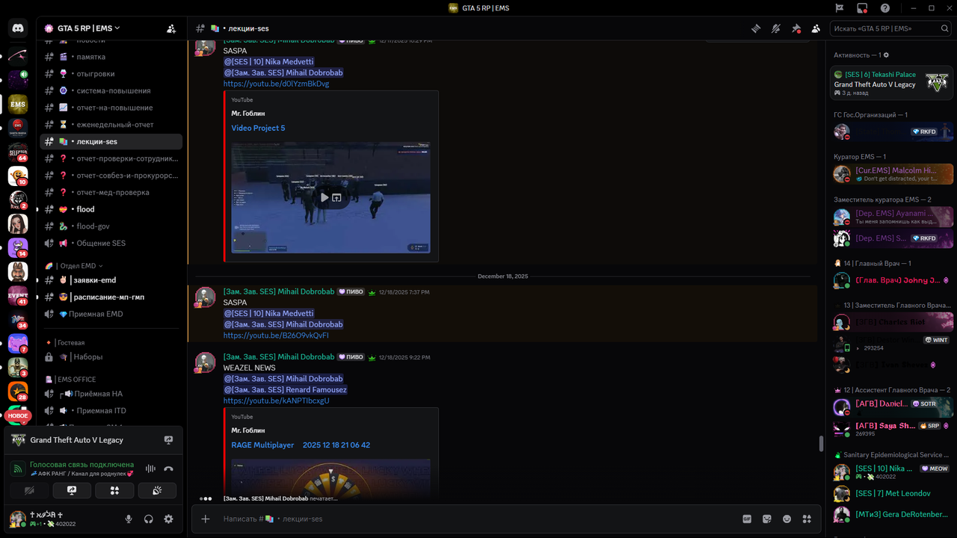Image resolution: width=957 pixels, height=538 pixels.
Task: Open the еженедельный-отчет channel
Action: (x=111, y=124)
